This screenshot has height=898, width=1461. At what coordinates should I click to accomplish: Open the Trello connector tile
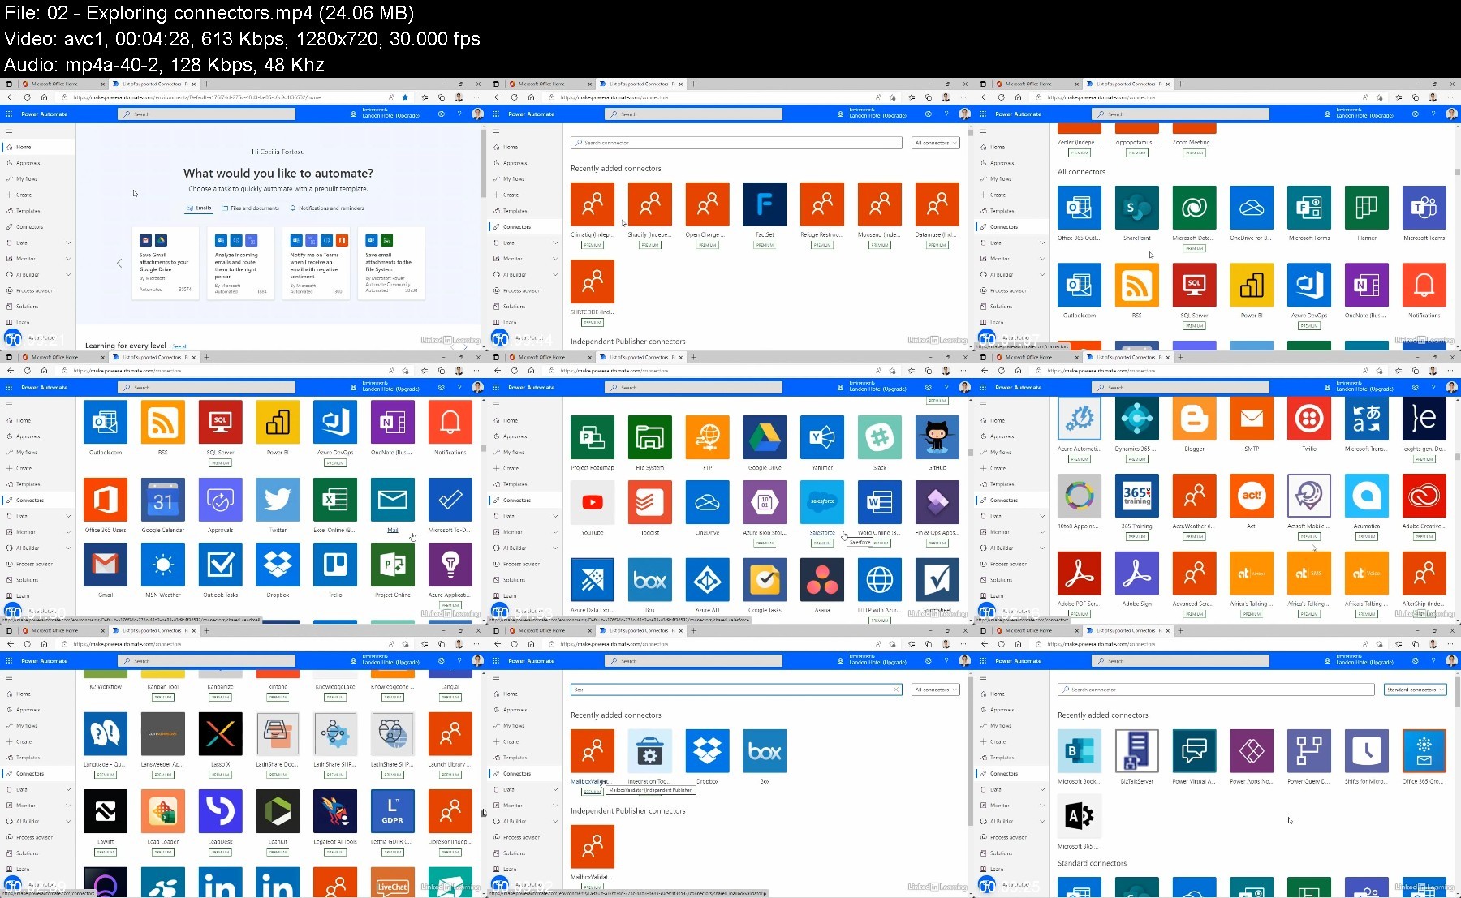tap(335, 565)
